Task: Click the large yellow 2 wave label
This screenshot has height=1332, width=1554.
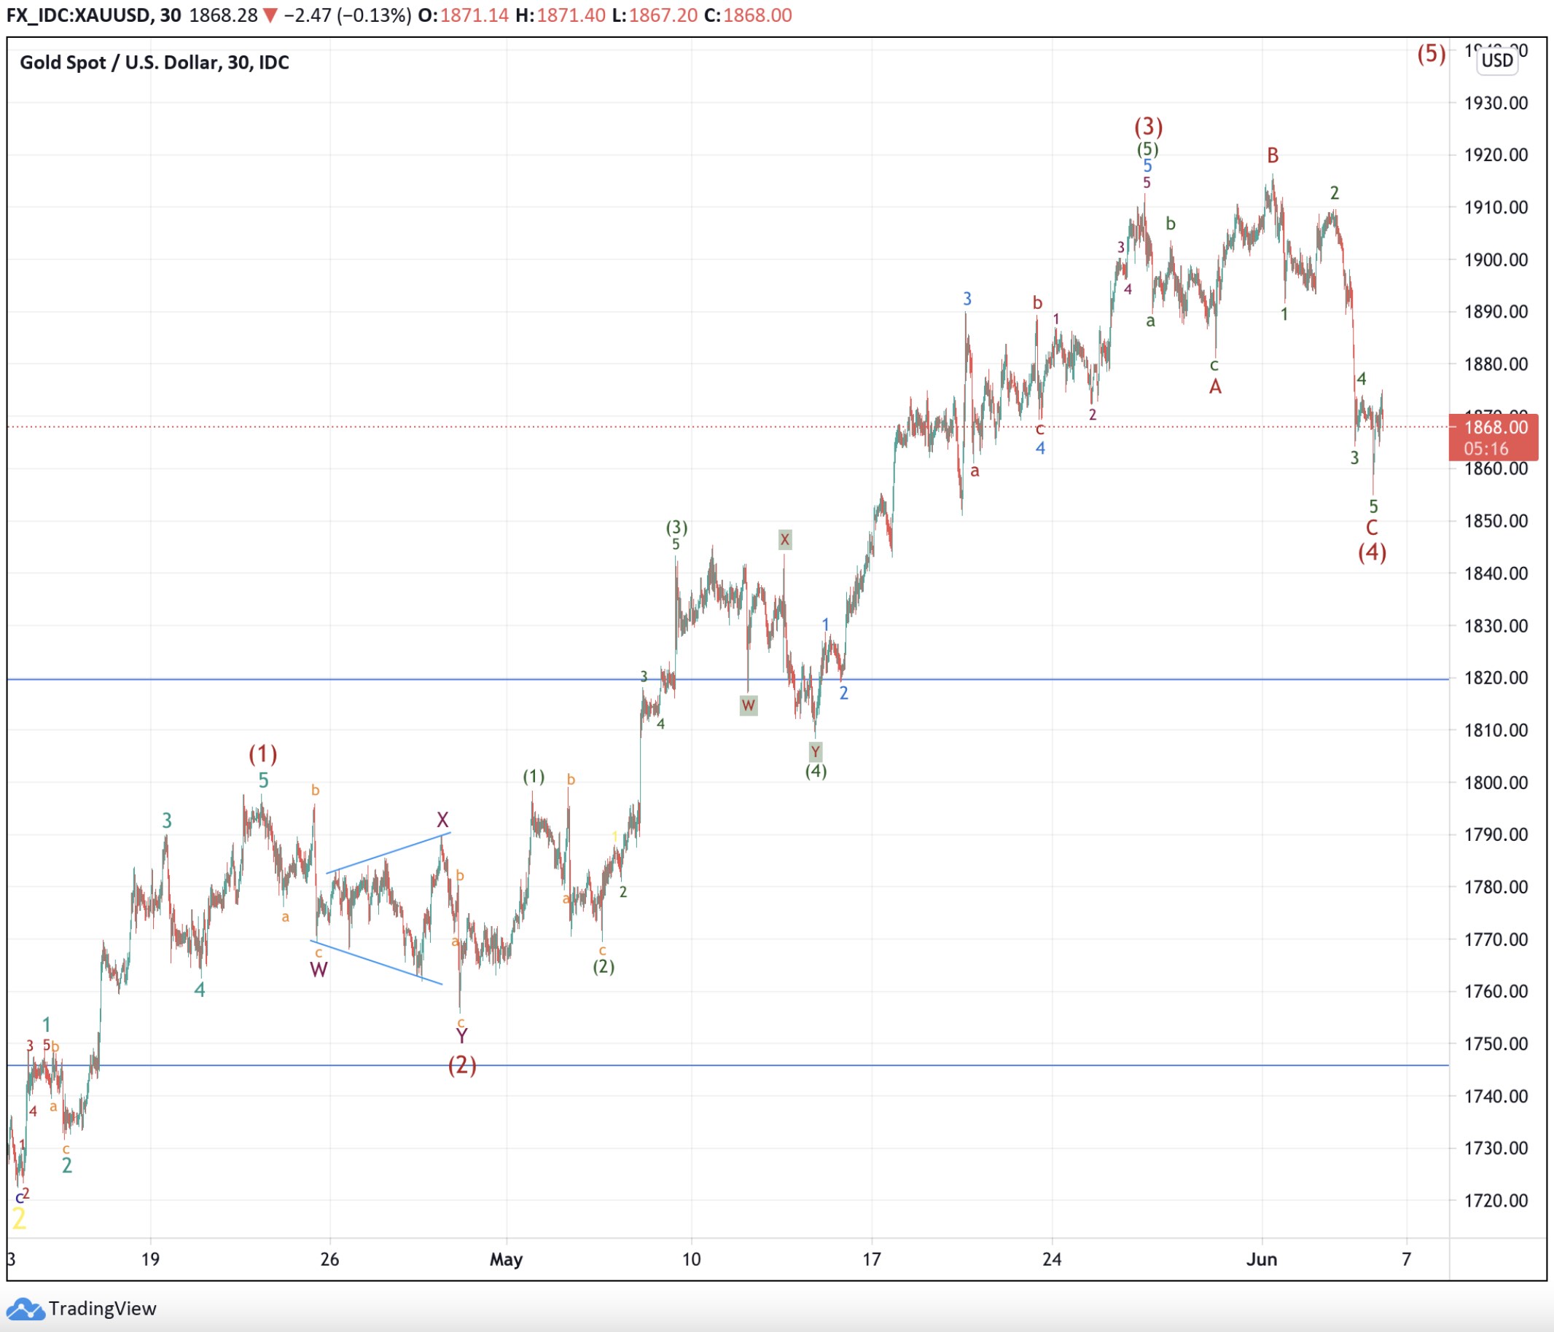Action: click(x=20, y=1218)
